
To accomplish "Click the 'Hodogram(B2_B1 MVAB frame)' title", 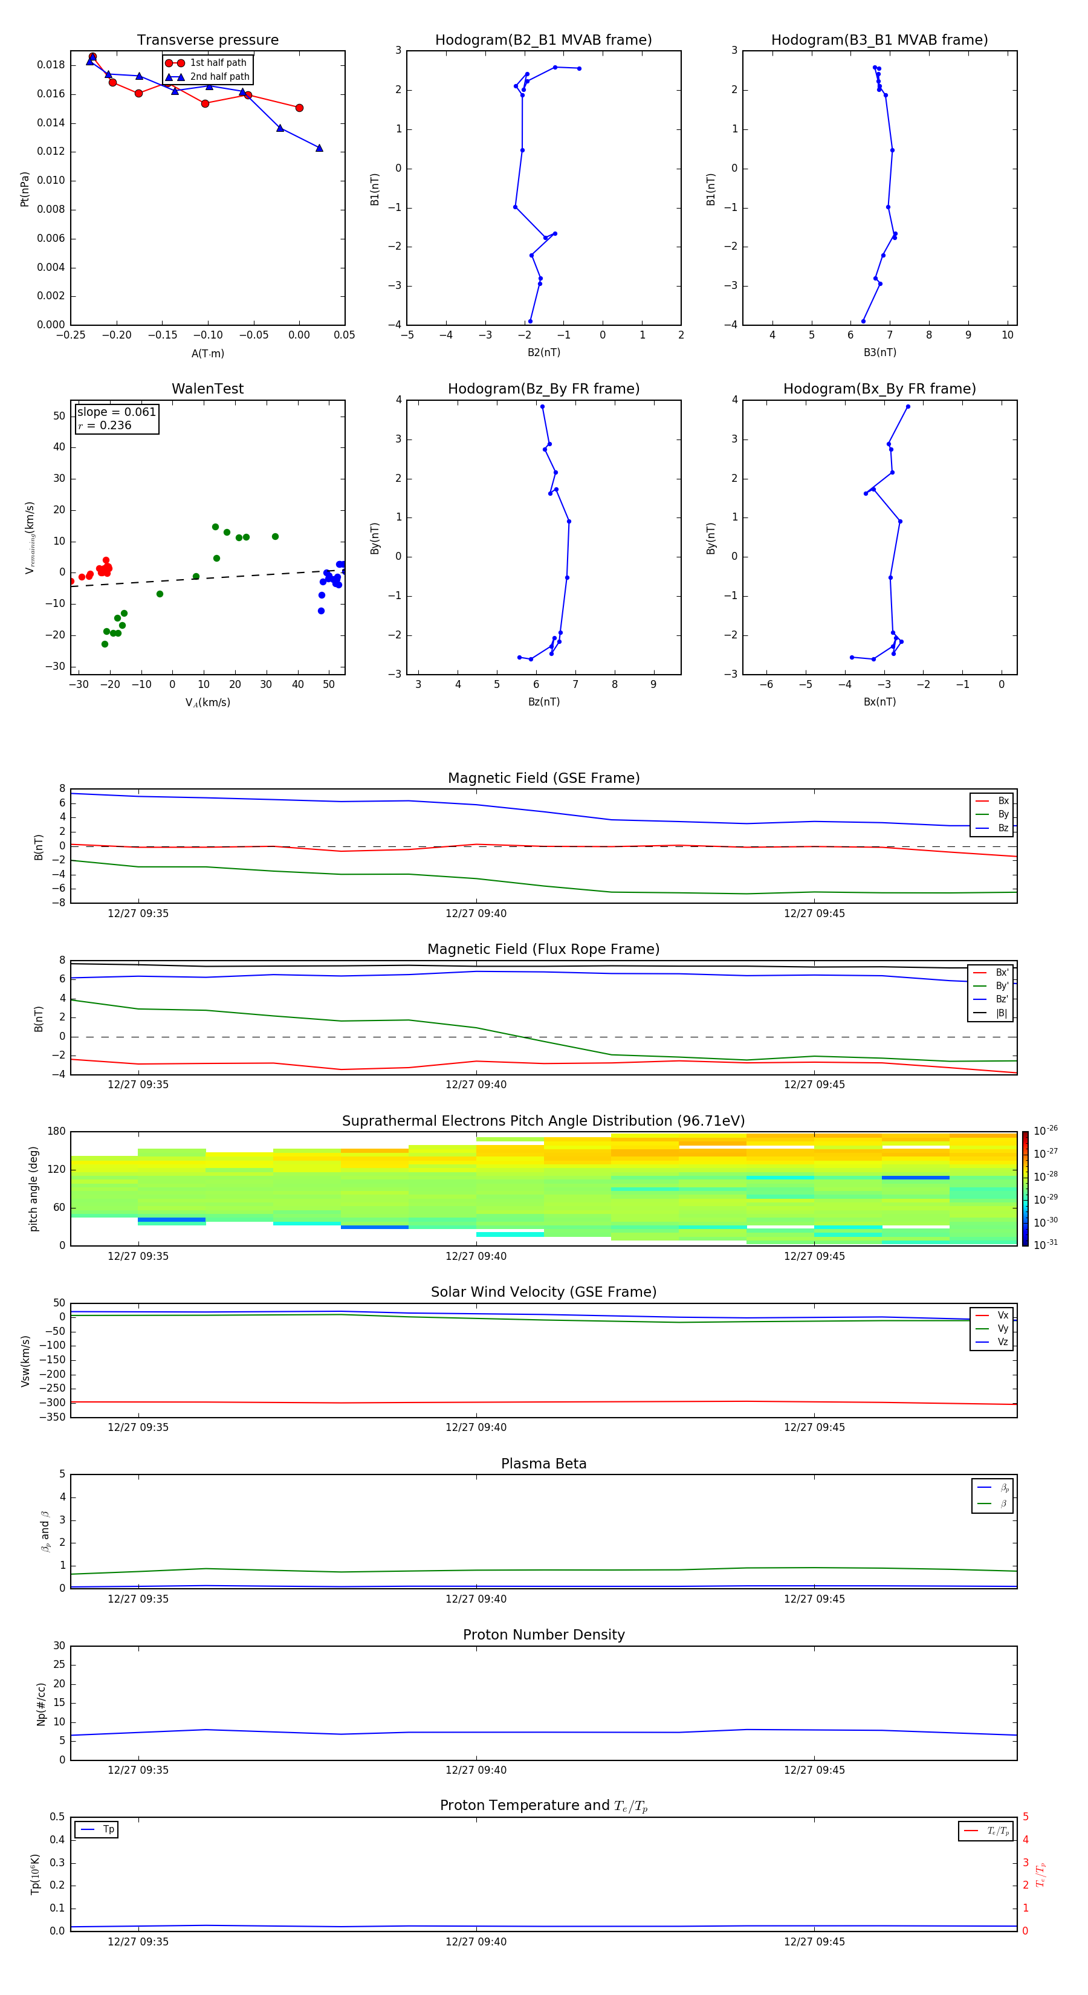I will (543, 41).
